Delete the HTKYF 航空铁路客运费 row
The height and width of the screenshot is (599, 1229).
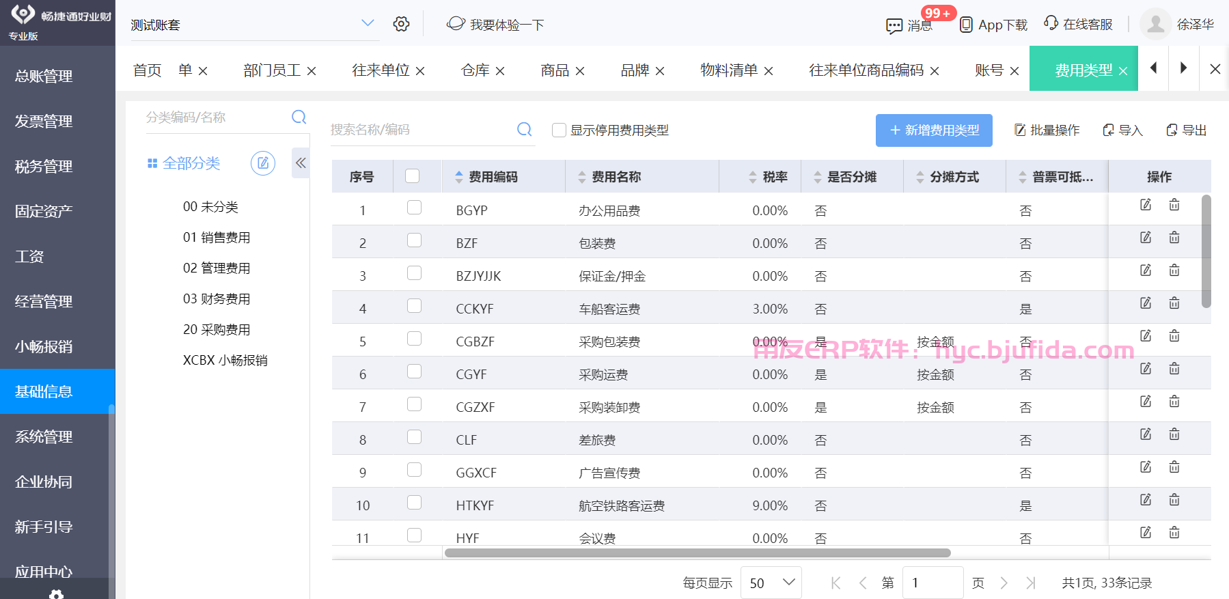[x=1174, y=500]
